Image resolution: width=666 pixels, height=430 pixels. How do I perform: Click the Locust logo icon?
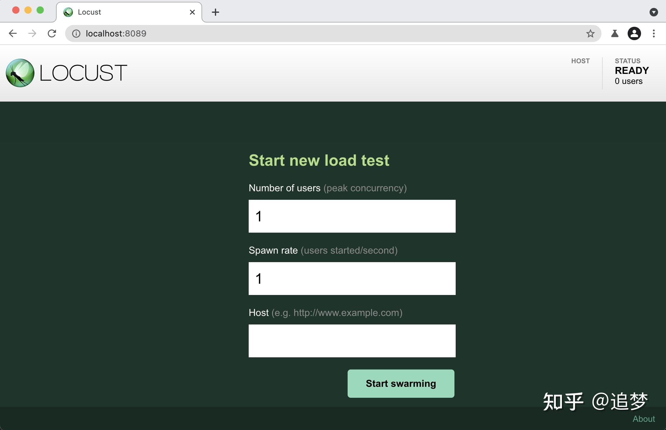[x=20, y=73]
